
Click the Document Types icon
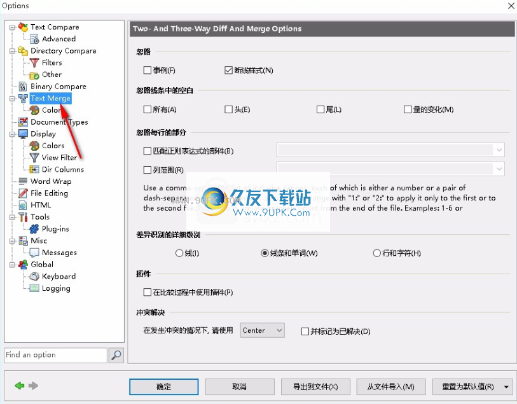pyautogui.click(x=23, y=122)
